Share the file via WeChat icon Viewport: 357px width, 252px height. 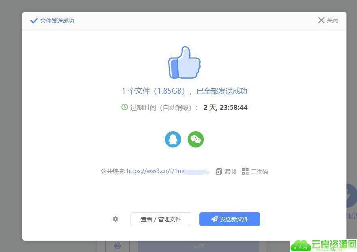[x=196, y=139]
